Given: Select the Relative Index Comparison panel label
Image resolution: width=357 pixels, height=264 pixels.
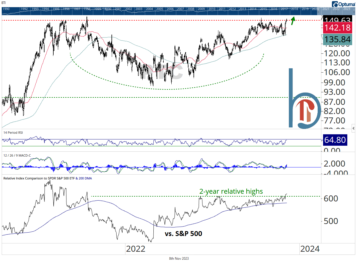Looking at the screenshot, I should 48,178.
